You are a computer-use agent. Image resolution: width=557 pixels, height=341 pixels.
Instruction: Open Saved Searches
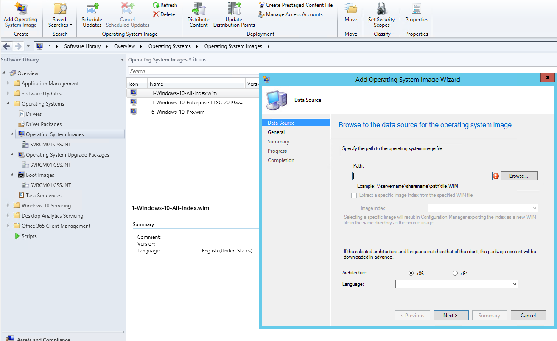[x=59, y=17]
